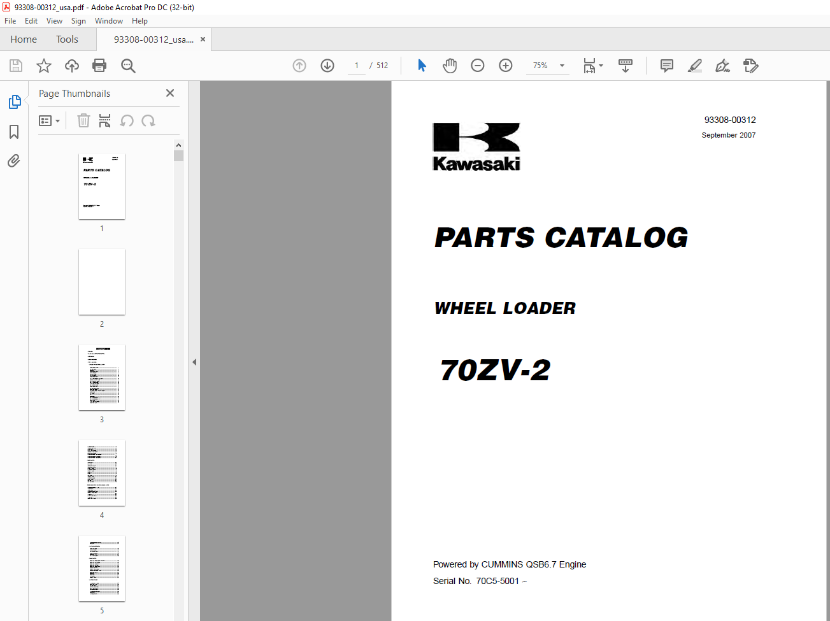
Task: Click the PARTS CATALOG heading text
Action: coord(561,238)
